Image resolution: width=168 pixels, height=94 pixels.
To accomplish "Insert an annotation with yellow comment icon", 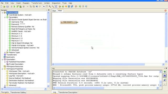I will tap(66, 7).
